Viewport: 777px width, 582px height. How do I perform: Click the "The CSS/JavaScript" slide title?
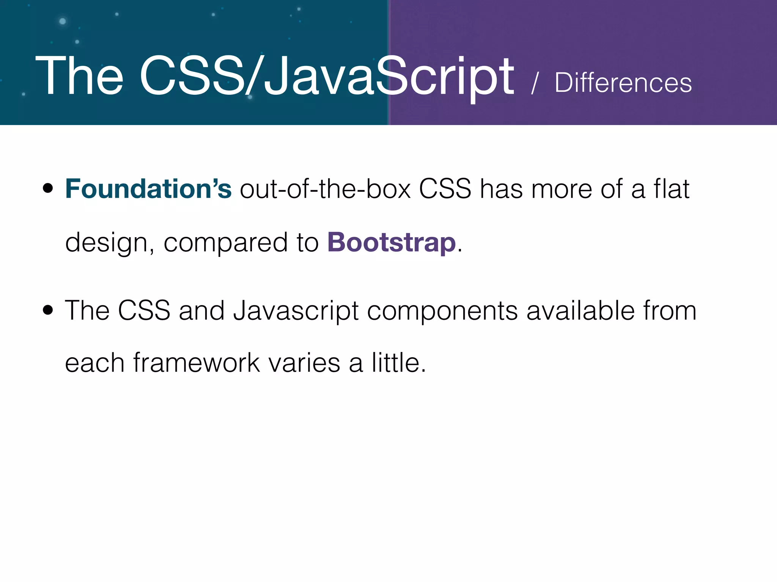274,77
